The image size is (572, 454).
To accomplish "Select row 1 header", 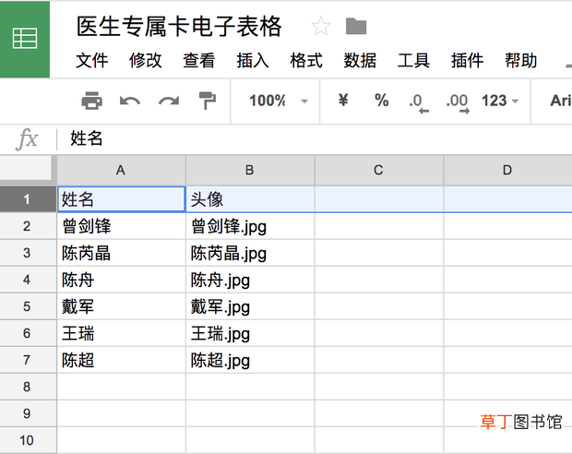I will (28, 199).
